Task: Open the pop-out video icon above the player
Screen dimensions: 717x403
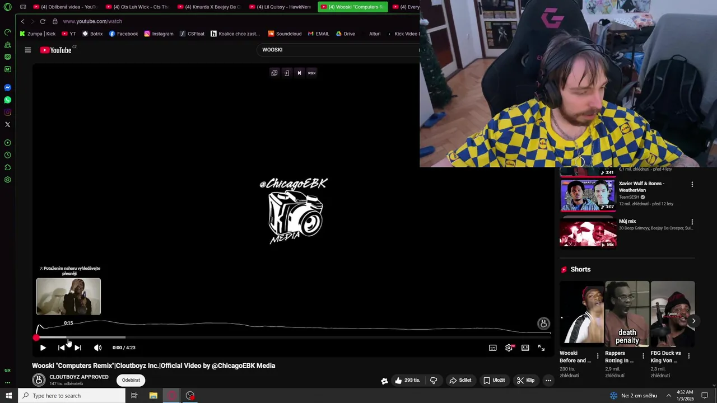Action: pos(274,73)
